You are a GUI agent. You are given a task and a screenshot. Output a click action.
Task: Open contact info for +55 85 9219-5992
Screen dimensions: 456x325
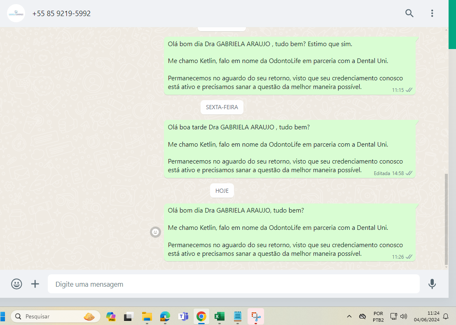click(x=61, y=14)
